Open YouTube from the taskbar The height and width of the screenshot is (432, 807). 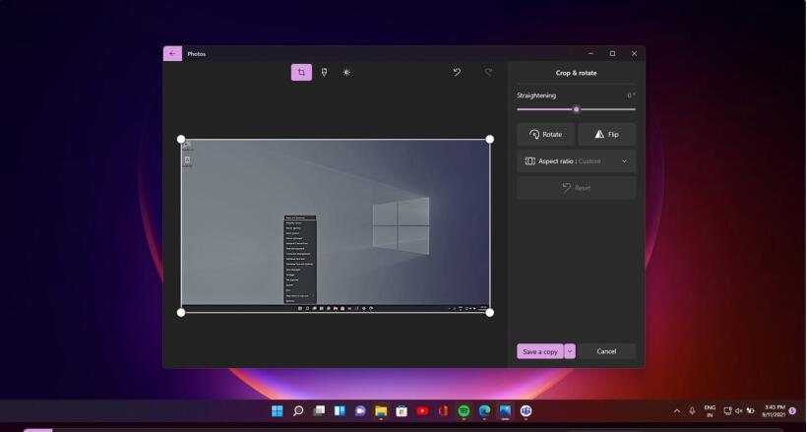point(422,411)
